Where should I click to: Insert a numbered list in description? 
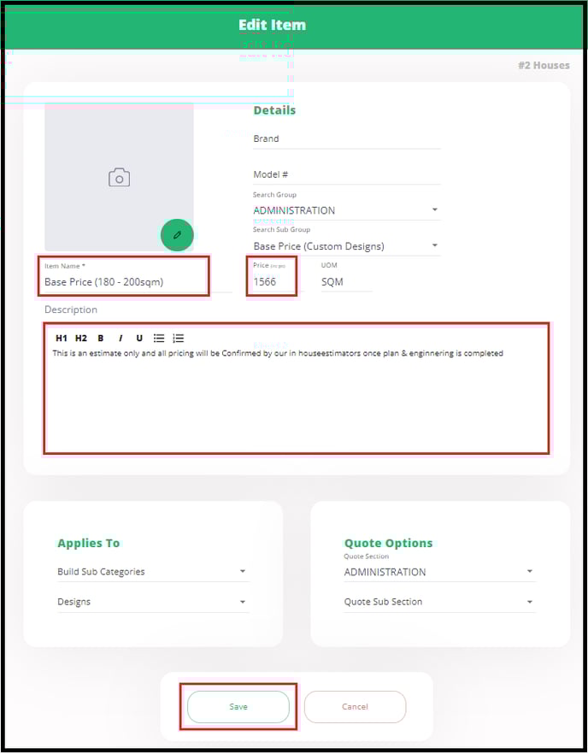click(179, 339)
